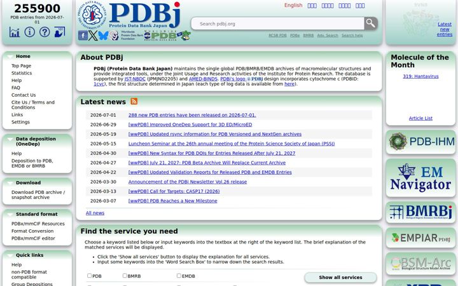Viewport: 458px width, 286px height.
Task: Open the EMPIAR PDBj banner
Action: point(420,238)
